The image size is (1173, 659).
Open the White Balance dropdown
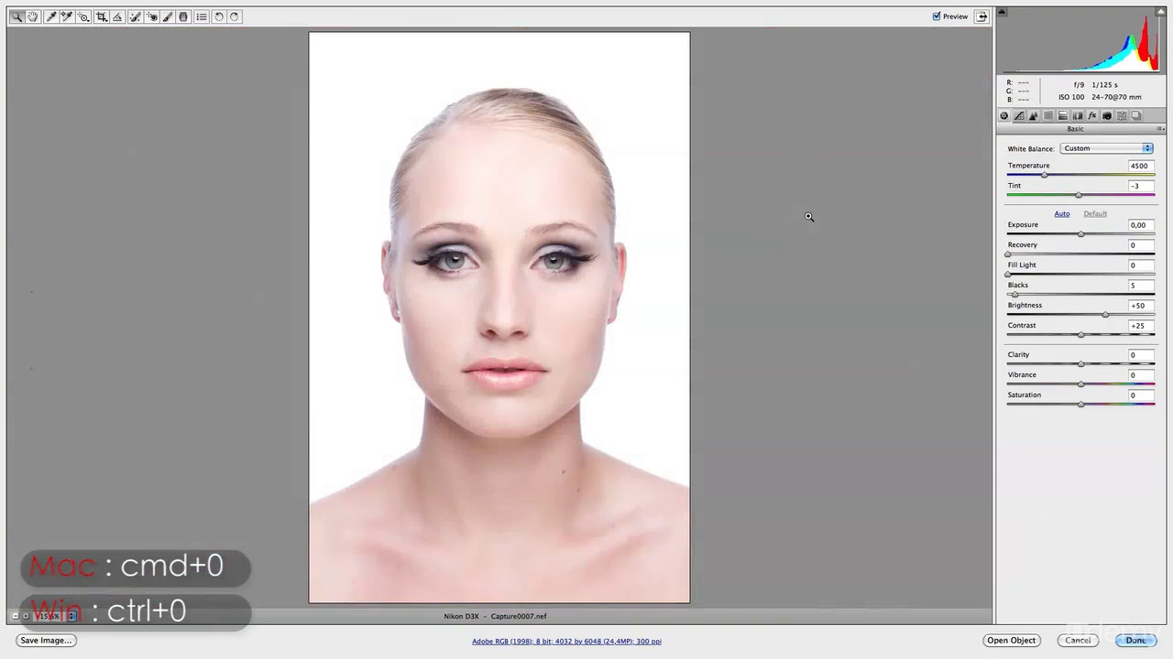click(x=1106, y=148)
